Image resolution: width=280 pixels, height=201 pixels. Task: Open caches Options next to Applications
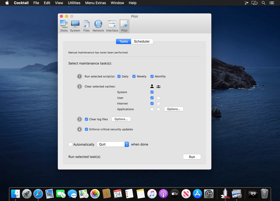173,109
